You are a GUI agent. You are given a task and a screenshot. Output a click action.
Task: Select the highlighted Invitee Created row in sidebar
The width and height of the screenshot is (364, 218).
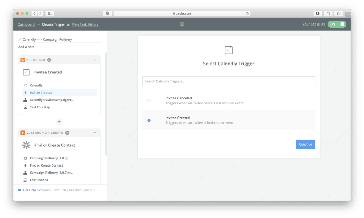click(59, 92)
